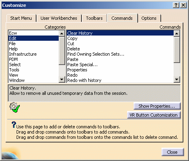Open the Options tab
The height and width of the screenshot is (161, 189).
[x=149, y=18]
